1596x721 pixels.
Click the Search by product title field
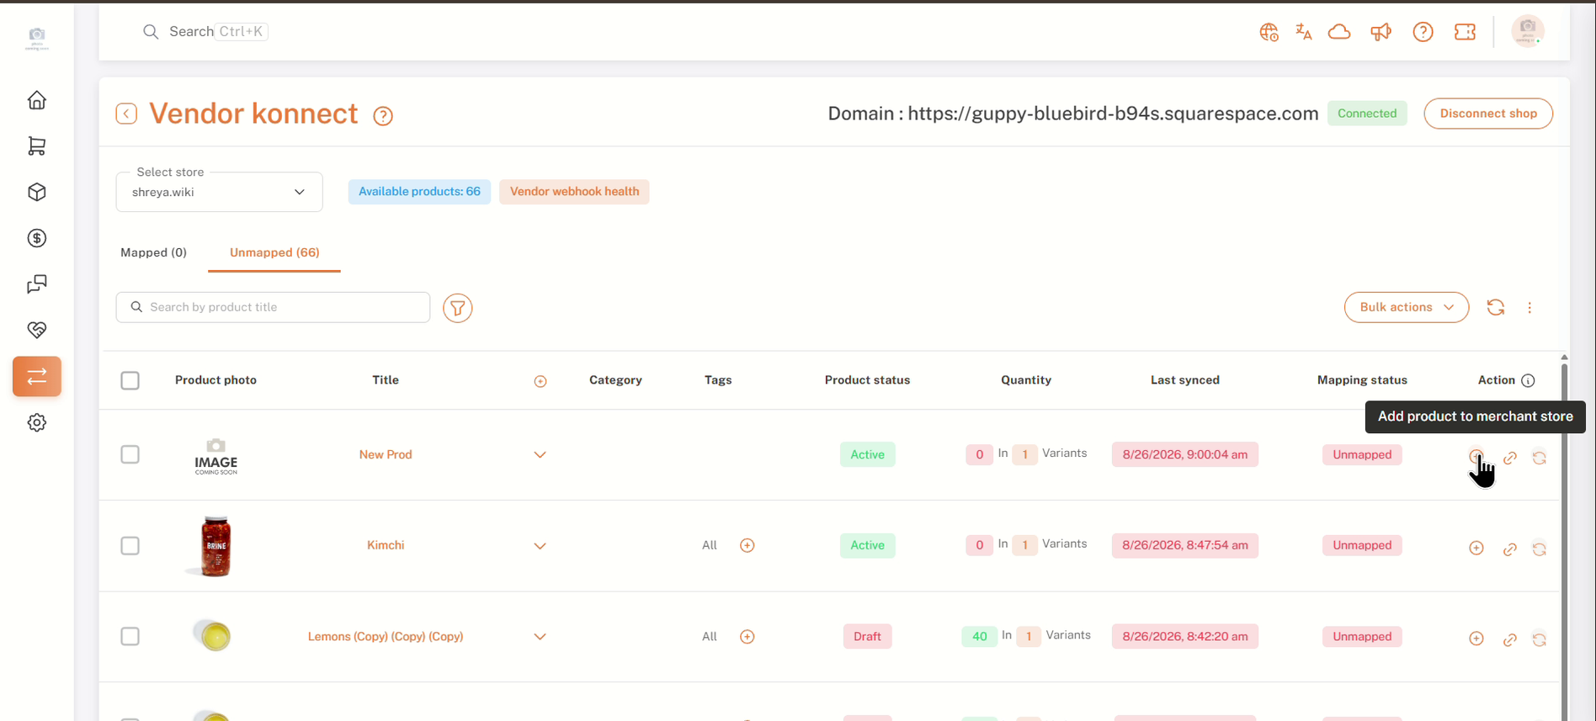coord(273,307)
